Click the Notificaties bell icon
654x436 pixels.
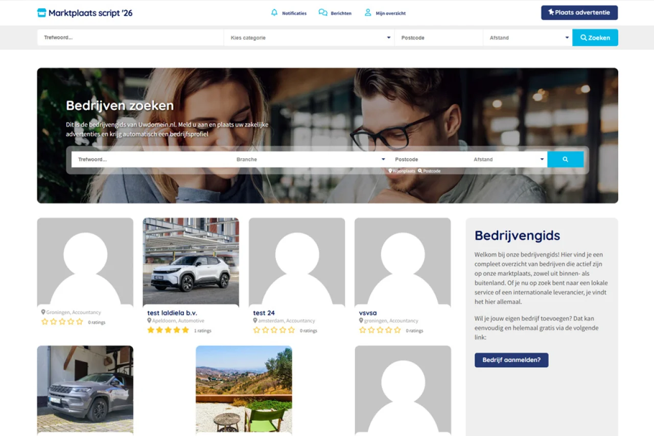pyautogui.click(x=275, y=13)
